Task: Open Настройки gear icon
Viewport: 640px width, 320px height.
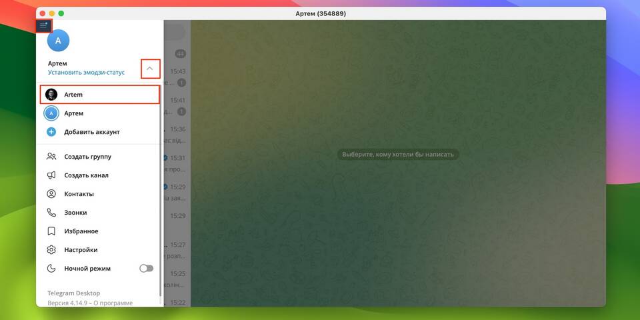Action: (51, 250)
